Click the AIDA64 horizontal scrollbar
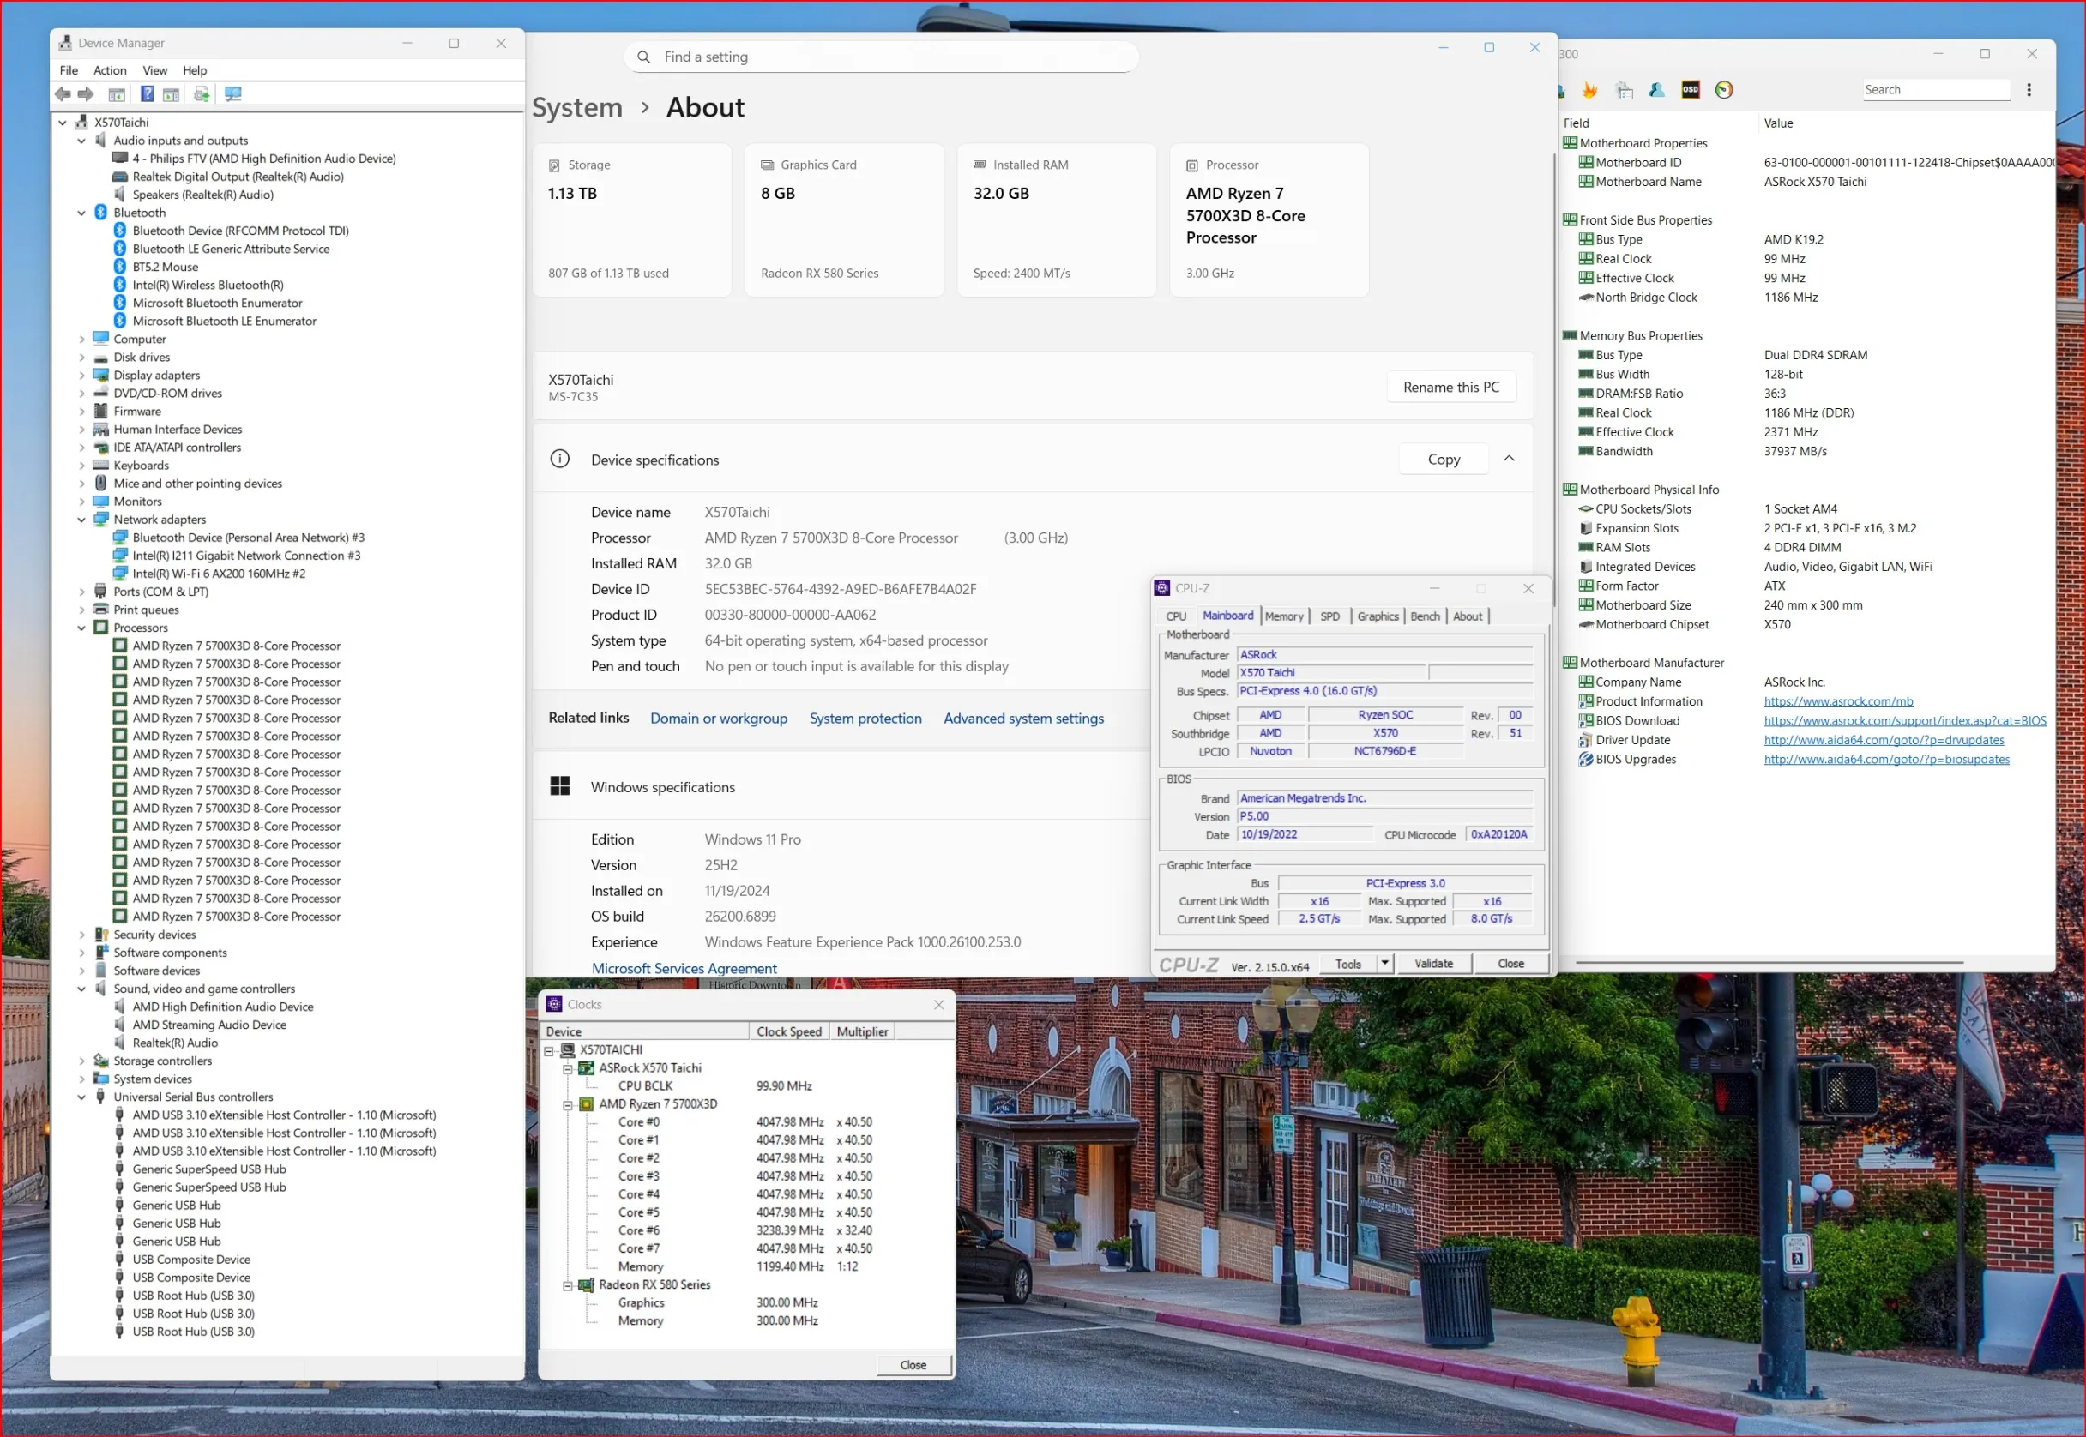2086x1437 pixels. pyautogui.click(x=1769, y=963)
